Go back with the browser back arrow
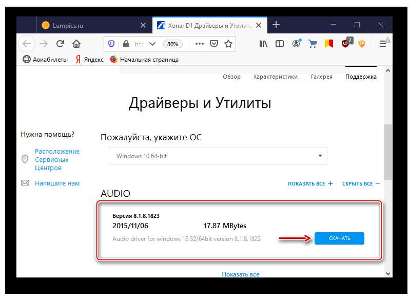The height and width of the screenshot is (297, 409). pos(27,44)
